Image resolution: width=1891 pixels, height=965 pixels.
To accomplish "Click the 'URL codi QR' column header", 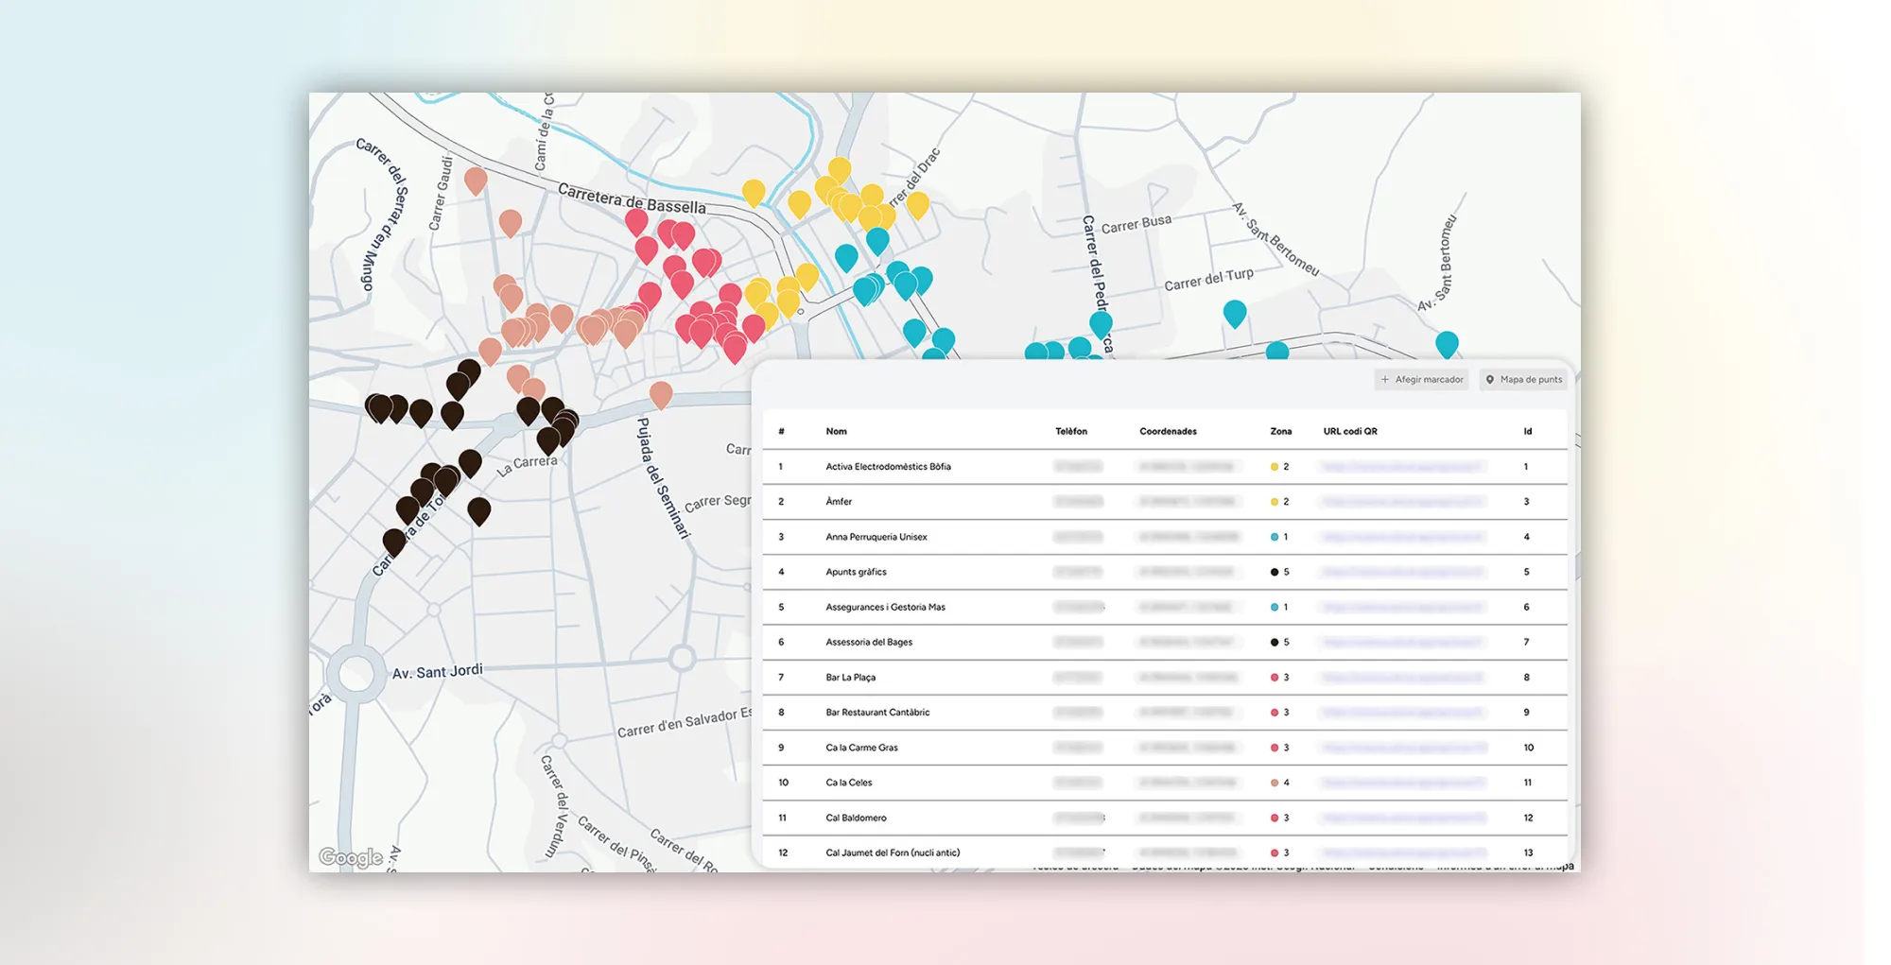I will pyautogui.click(x=1349, y=432).
